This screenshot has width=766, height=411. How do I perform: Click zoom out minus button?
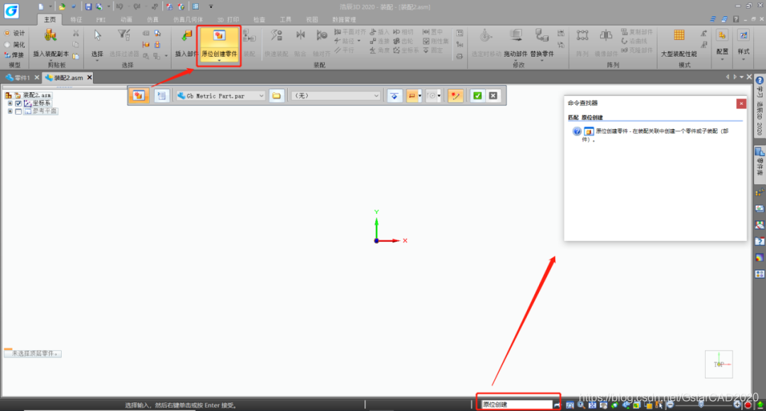(670, 405)
